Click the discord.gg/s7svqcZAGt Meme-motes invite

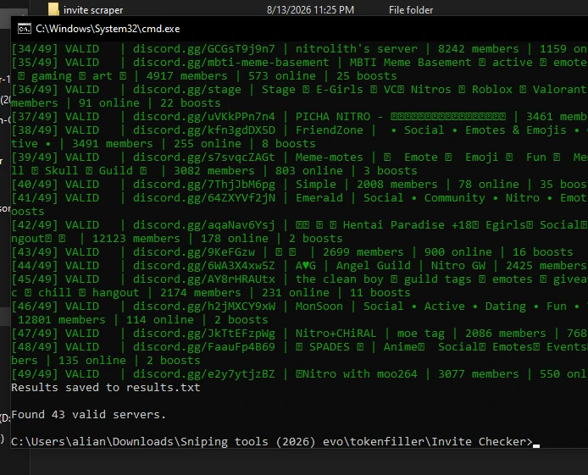coord(203,157)
